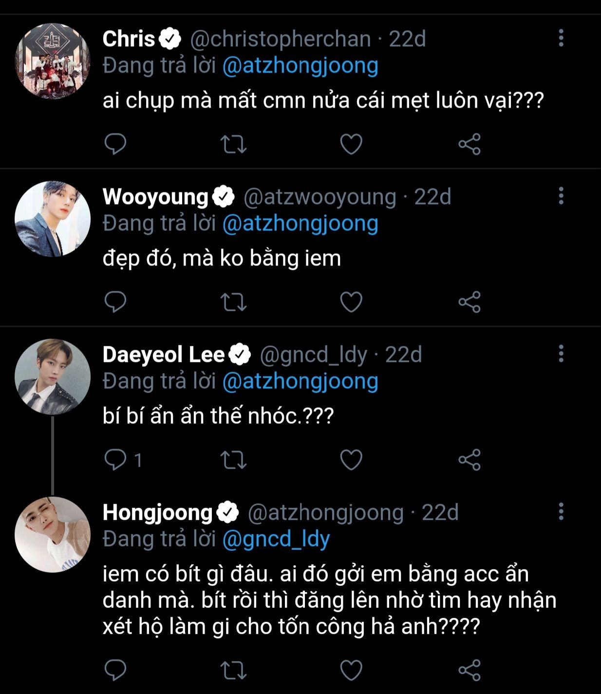The width and height of the screenshot is (601, 694).
Task: Like the tweet from Chris
Action: 351,144
